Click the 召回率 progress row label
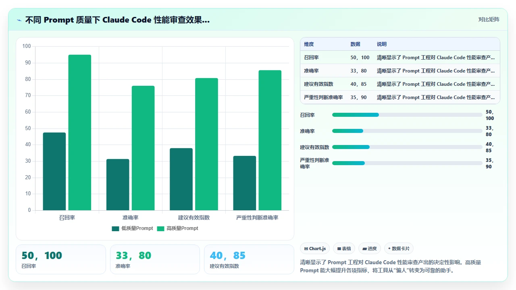 (x=307, y=115)
